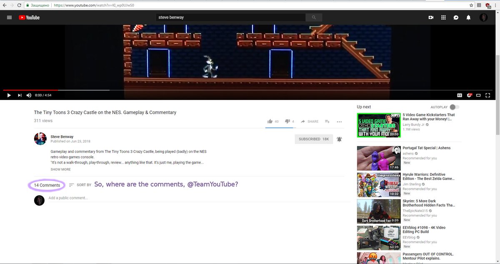Open the player settings gear
The width and height of the screenshot is (500, 264).
coord(469,95)
